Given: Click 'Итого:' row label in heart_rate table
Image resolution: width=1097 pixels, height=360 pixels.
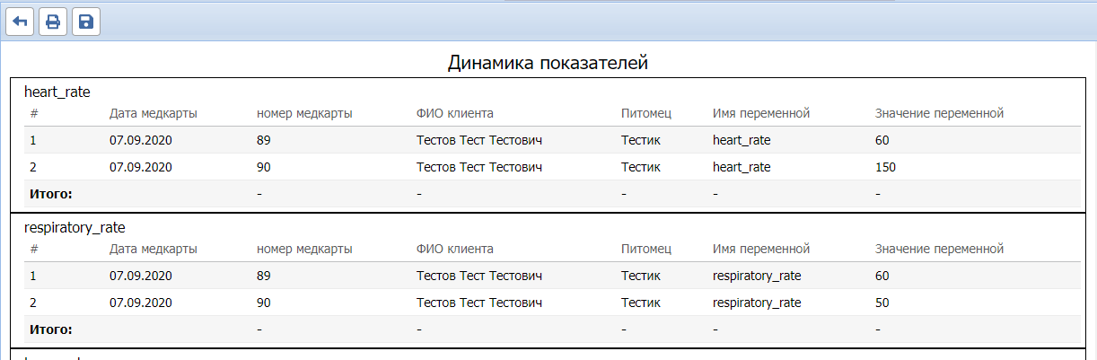Looking at the screenshot, I should [51, 194].
